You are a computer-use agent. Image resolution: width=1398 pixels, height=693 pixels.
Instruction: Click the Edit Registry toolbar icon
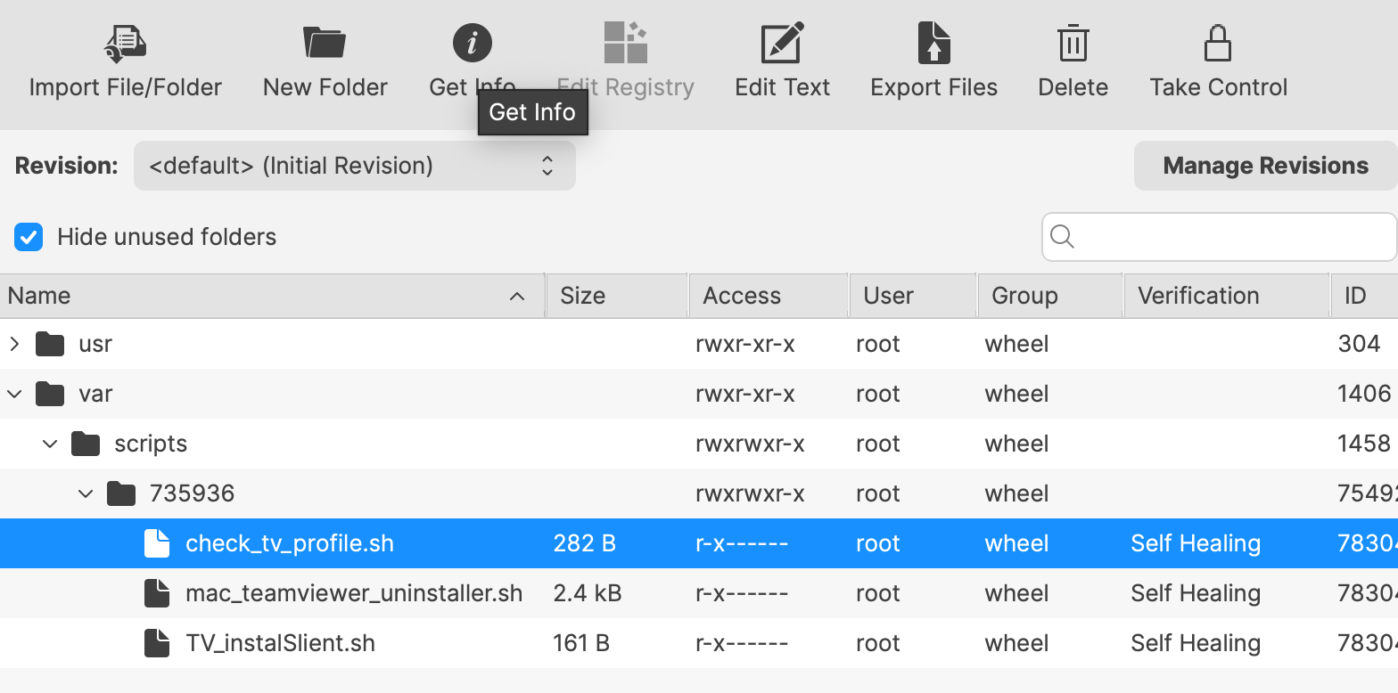click(x=625, y=43)
